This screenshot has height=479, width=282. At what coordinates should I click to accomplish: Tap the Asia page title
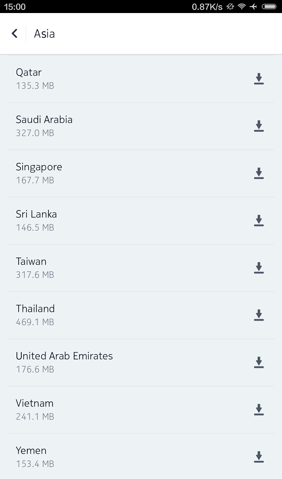44,34
